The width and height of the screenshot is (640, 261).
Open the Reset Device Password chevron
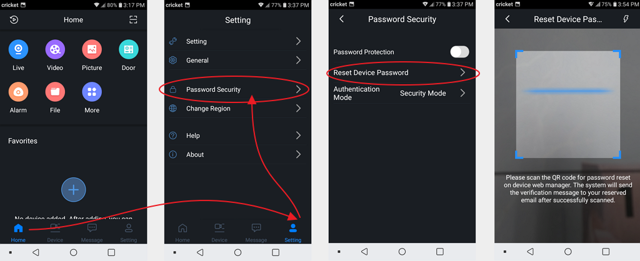pos(462,72)
